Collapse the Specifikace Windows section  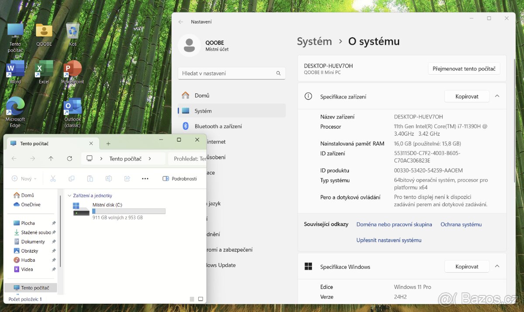(x=497, y=266)
